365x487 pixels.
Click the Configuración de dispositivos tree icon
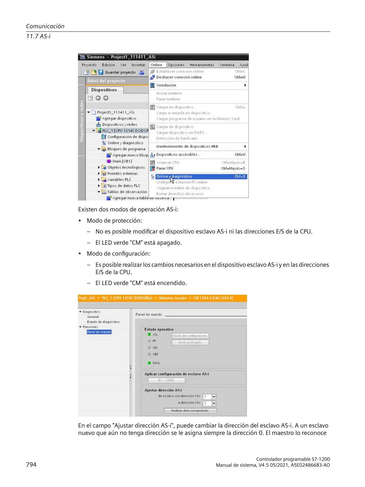pyautogui.click(x=104, y=137)
